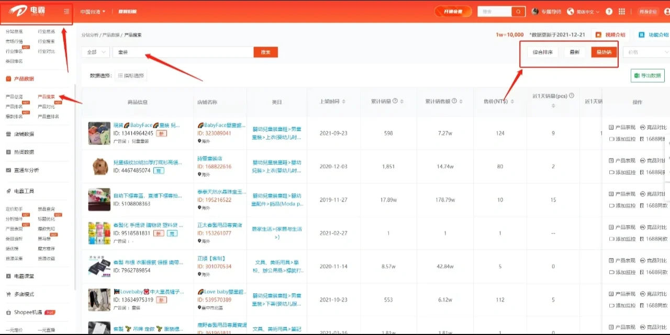Click the 专属导师 avatar icon
Image resolution: width=670 pixels, height=335 pixels.
pos(535,12)
